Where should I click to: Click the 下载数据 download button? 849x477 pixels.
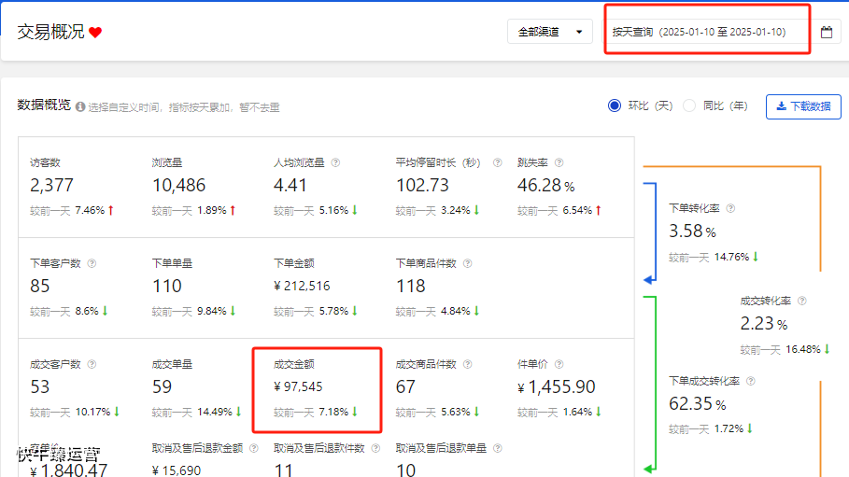pos(803,106)
